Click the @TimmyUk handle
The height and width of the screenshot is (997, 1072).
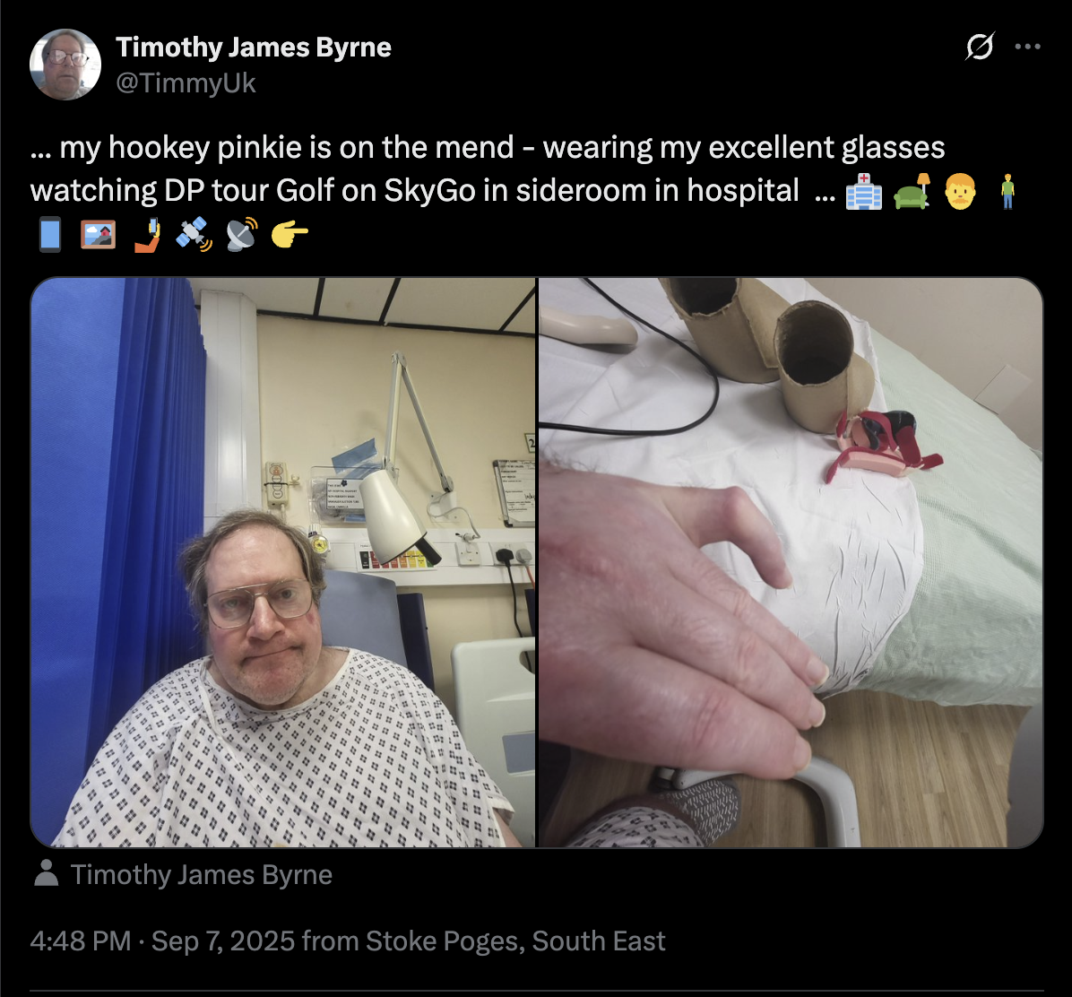point(186,82)
